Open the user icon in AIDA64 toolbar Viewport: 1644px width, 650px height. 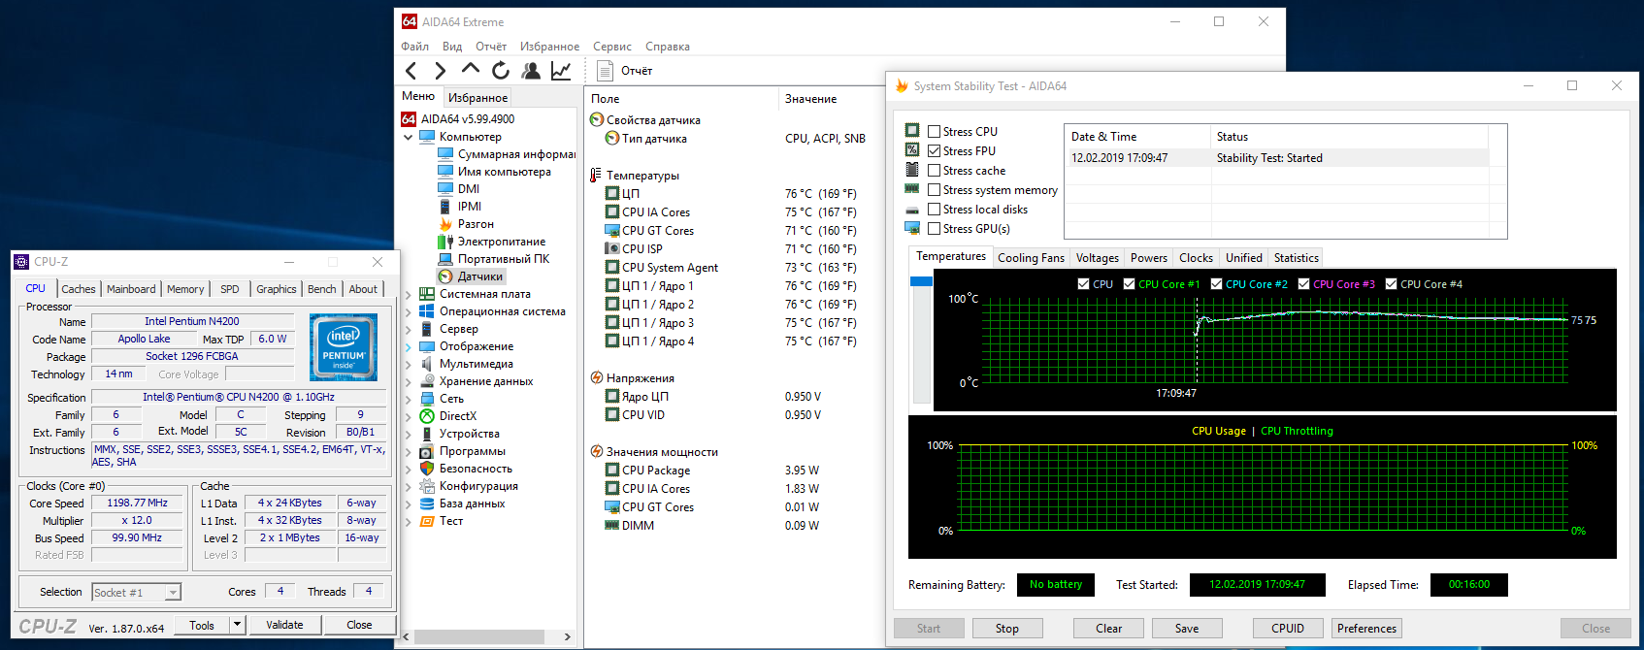point(531,71)
